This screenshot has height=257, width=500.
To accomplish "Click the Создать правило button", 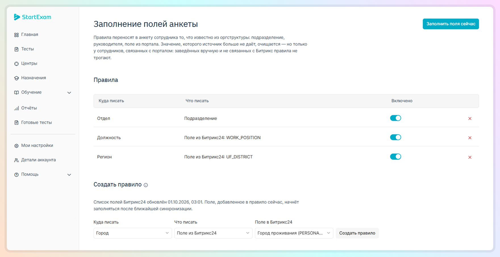I will tap(357, 233).
